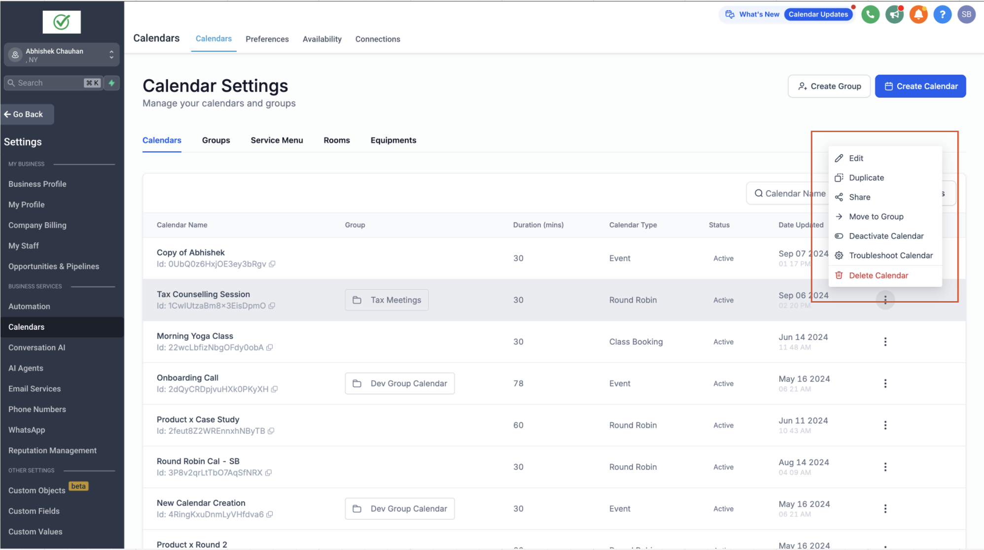Copy the Copy of Abhishek calendar ID

click(x=272, y=264)
